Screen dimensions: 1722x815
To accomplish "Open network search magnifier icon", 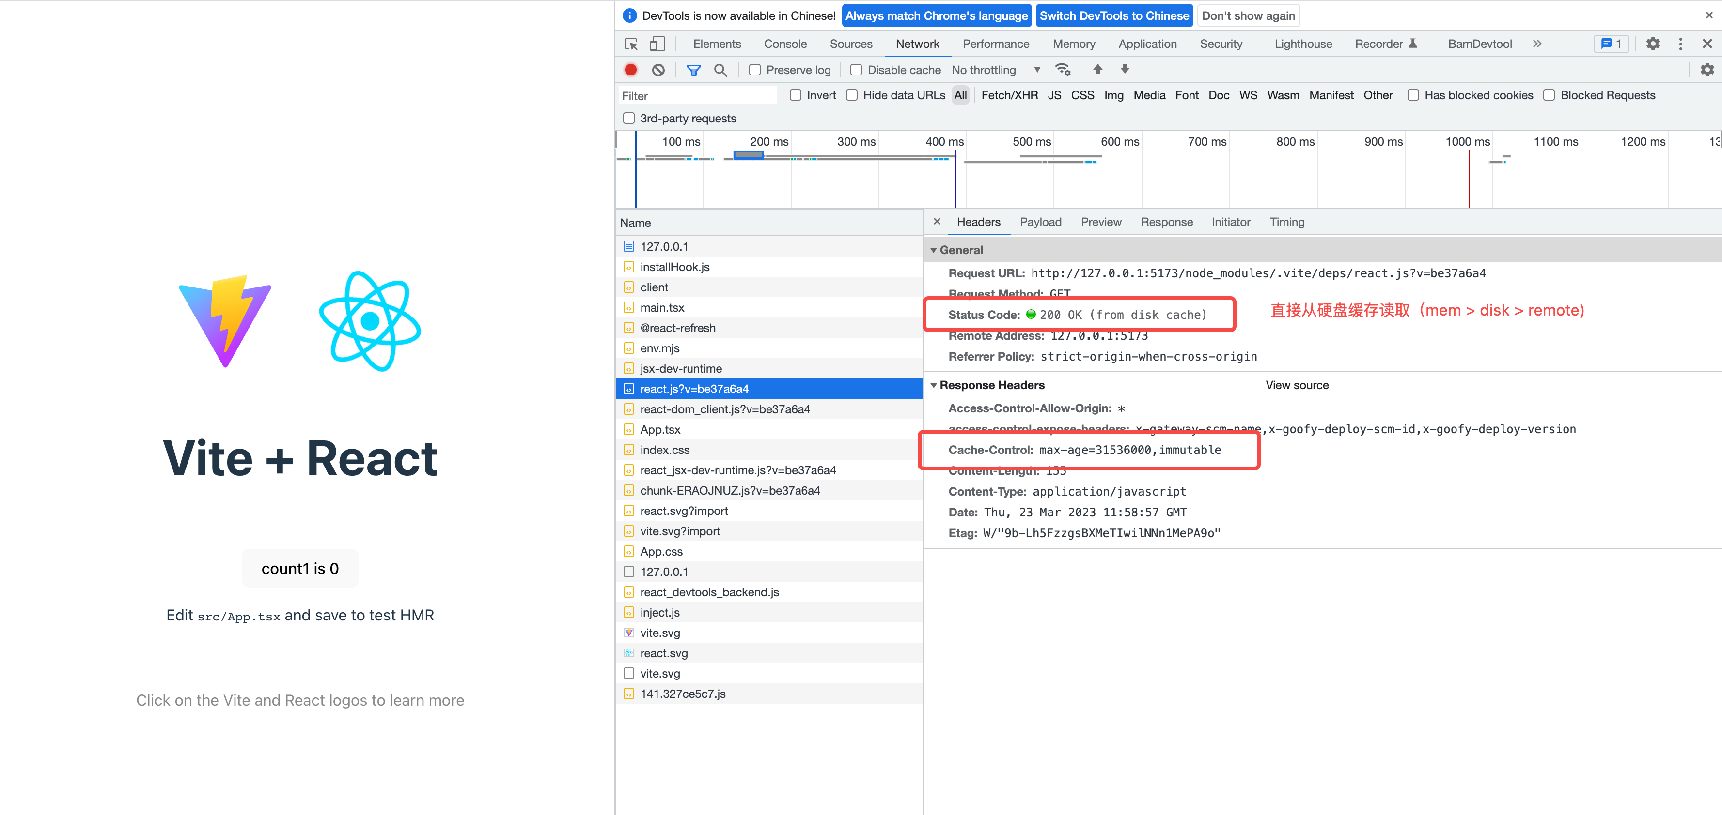I will click(720, 70).
